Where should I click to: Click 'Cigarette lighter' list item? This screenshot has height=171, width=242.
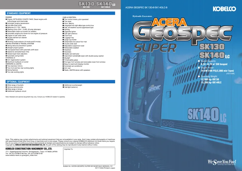pyautogui.click(x=70, y=32)
